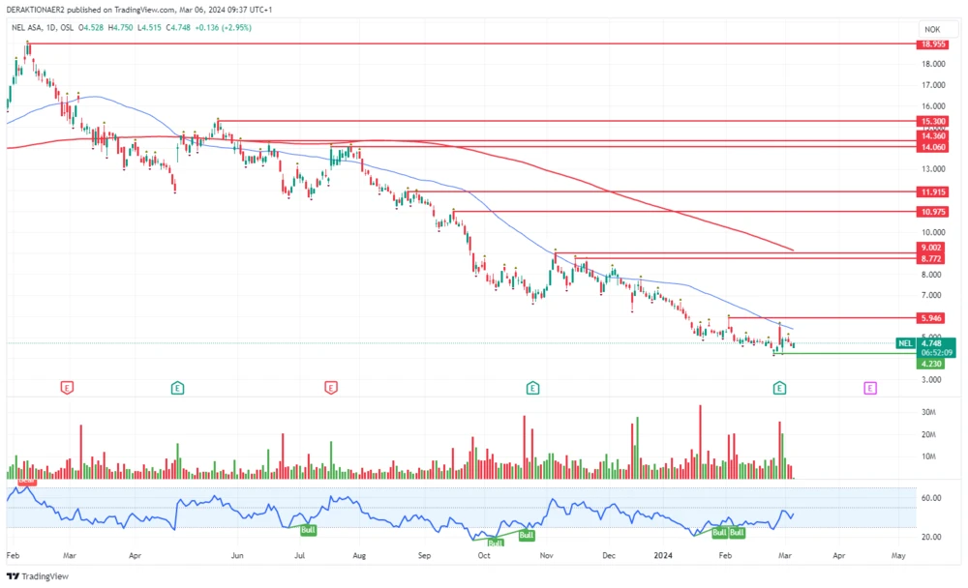This screenshot has width=968, height=588.
Task: Select the 10.975 resistance level label
Action: [933, 211]
